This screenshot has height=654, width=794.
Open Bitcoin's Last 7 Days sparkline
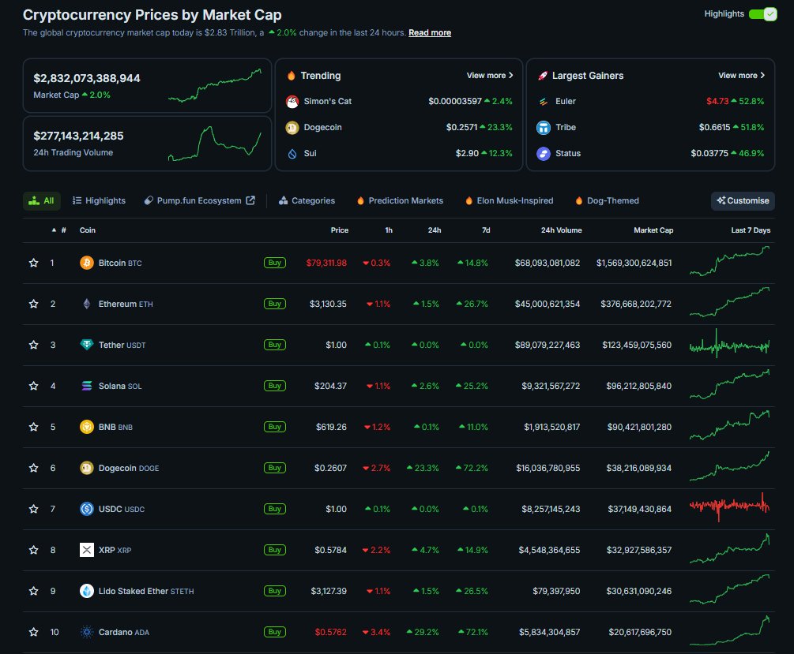[x=729, y=261]
